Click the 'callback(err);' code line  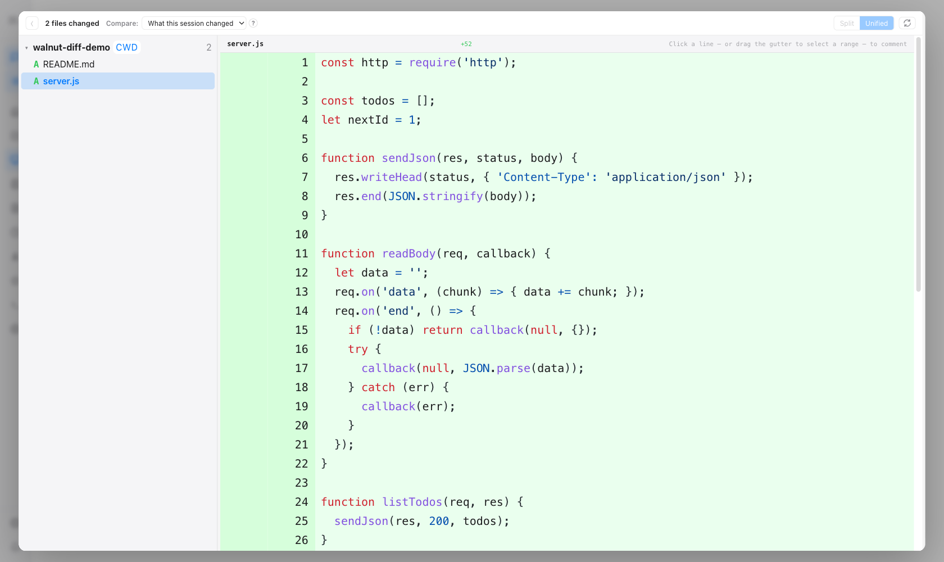point(409,406)
